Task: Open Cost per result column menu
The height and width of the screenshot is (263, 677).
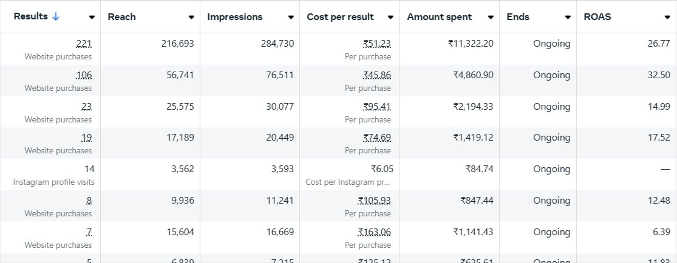Action: click(x=391, y=18)
